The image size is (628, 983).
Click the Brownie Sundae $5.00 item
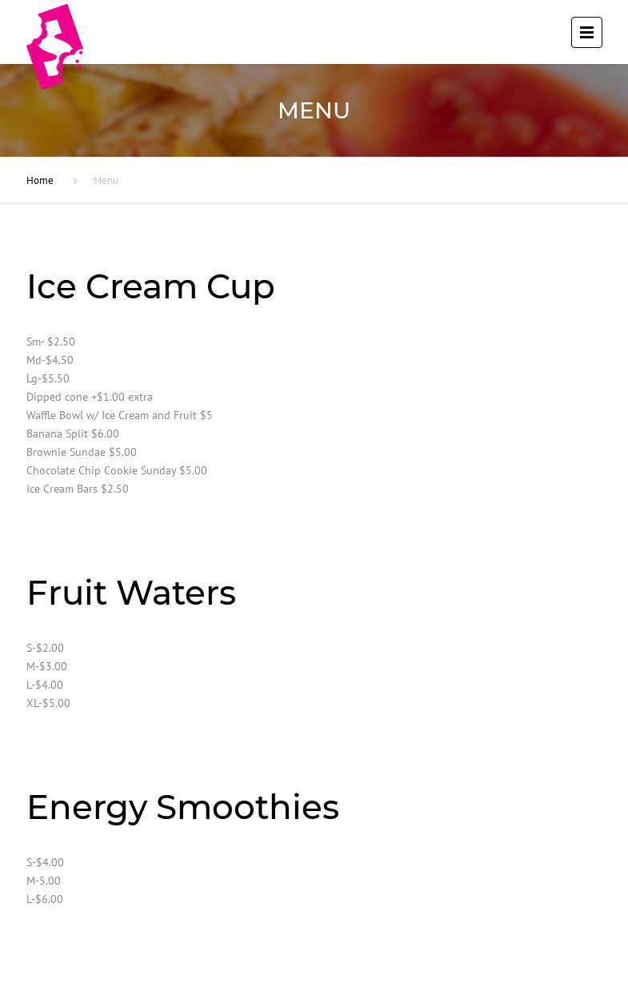pos(82,452)
